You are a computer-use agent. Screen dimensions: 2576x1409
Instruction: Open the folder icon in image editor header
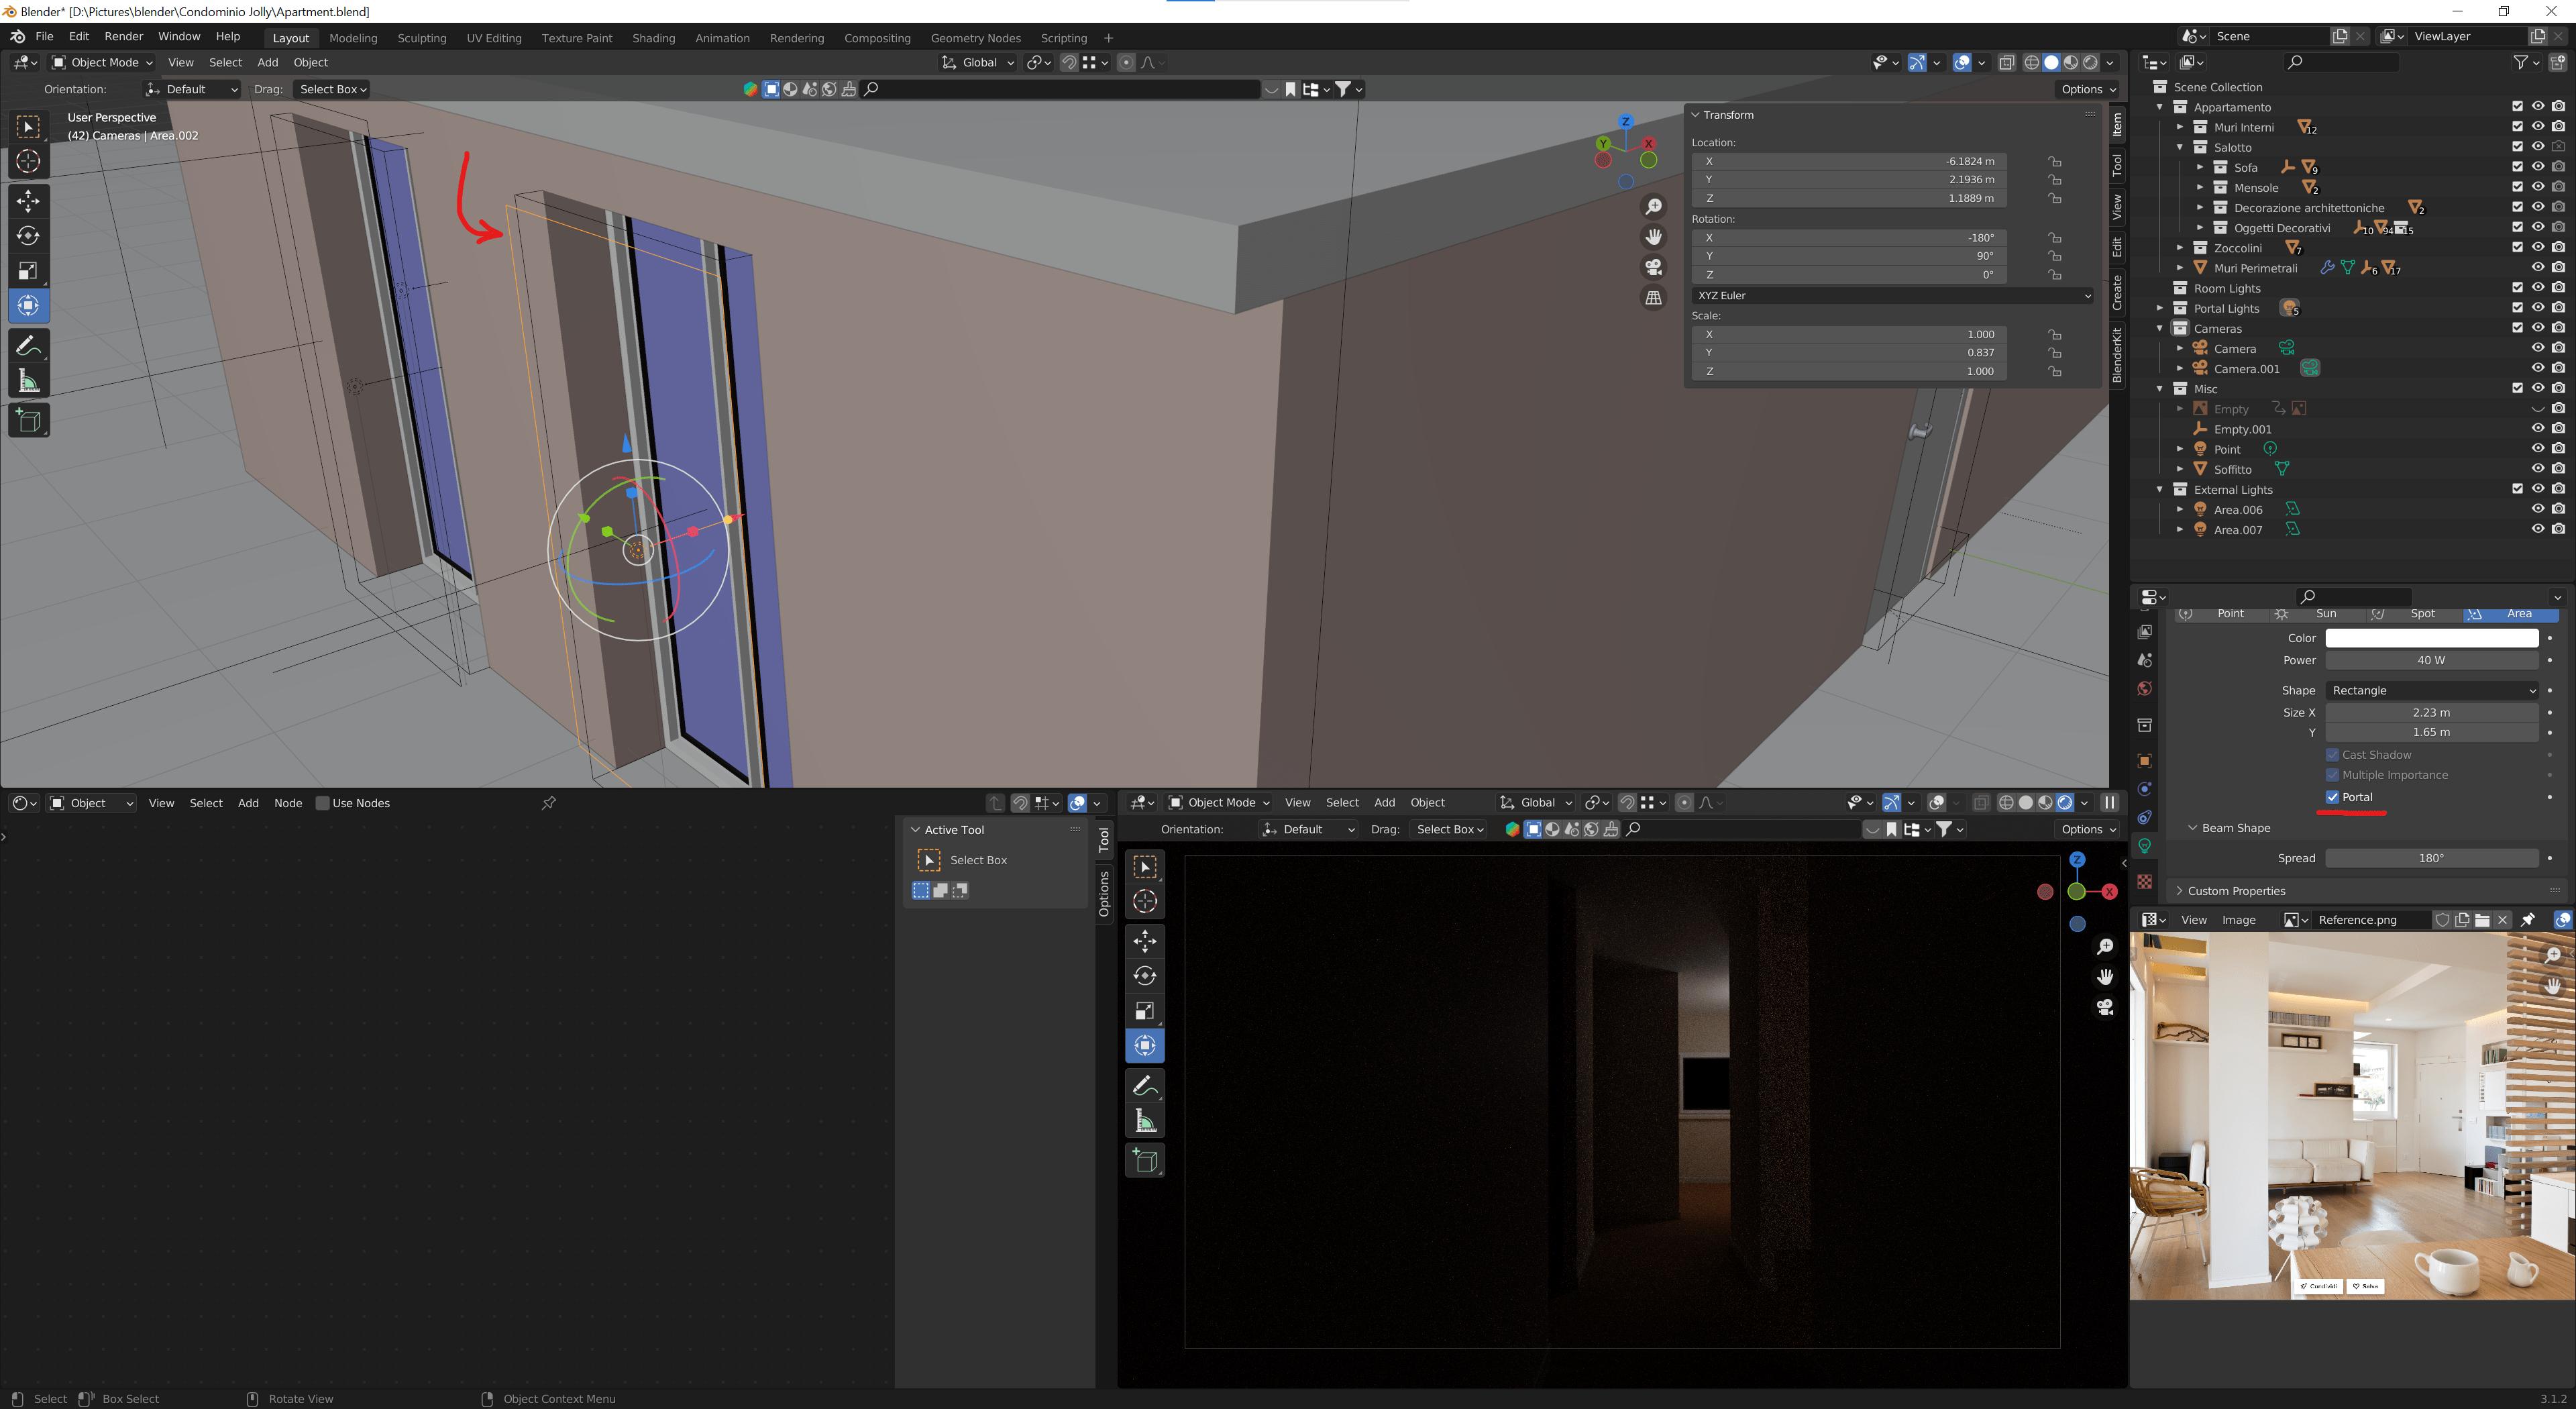pyautogui.click(x=2483, y=920)
